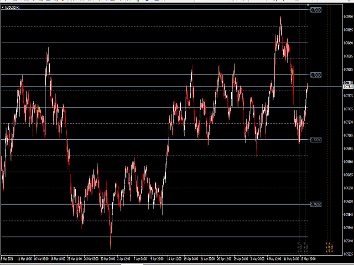The image size is (354, 265).
Task: Click the 0.76865 price scale value
Action: pyautogui.click(x=348, y=149)
